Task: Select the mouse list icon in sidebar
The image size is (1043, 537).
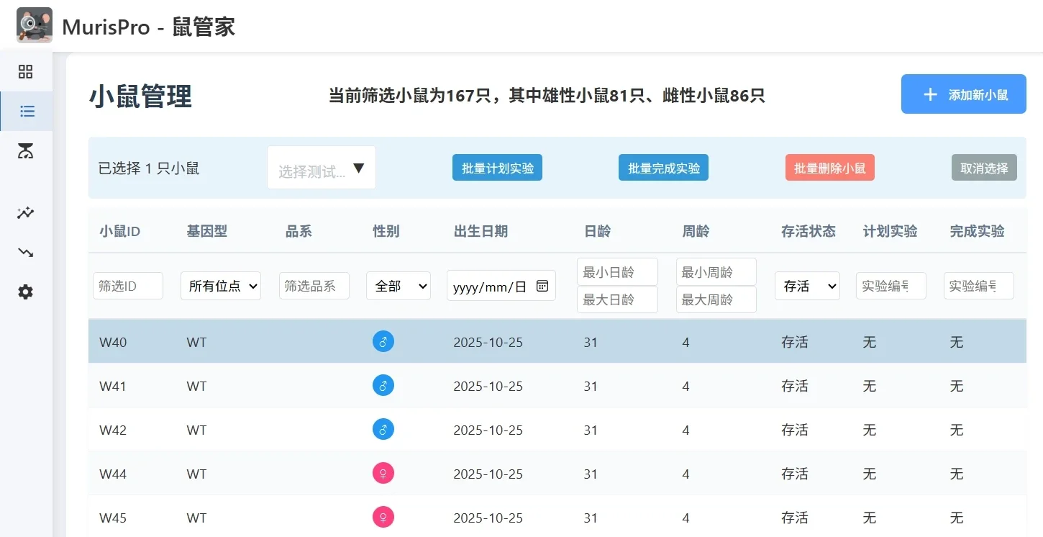Action: 27,111
